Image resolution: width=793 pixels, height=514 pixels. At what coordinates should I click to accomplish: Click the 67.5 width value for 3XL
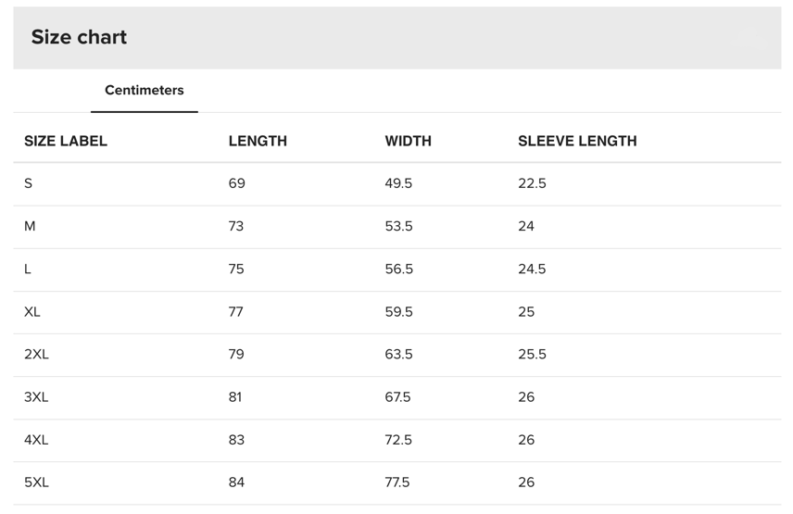pyautogui.click(x=397, y=397)
